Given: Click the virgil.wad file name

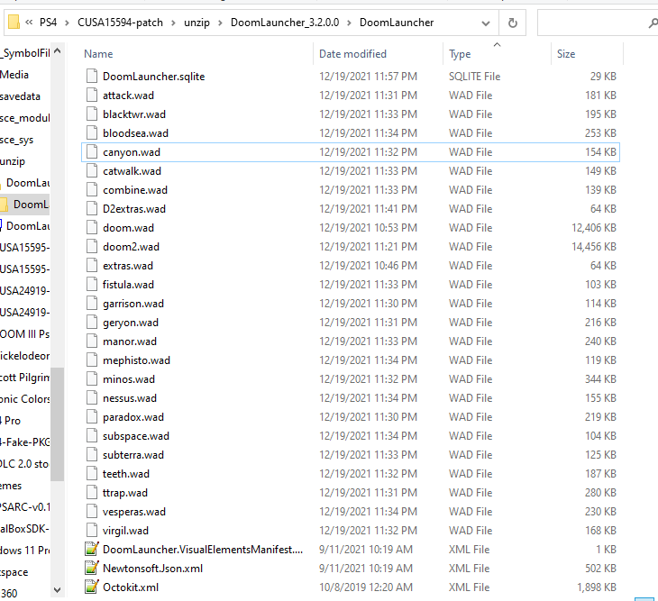Looking at the screenshot, I should (x=125, y=530).
